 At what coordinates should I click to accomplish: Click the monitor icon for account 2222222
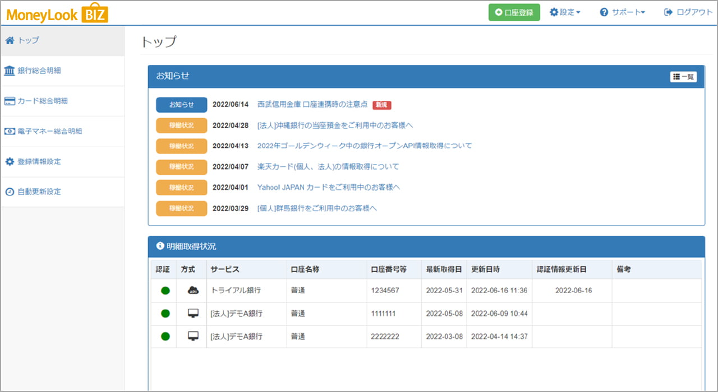(193, 336)
